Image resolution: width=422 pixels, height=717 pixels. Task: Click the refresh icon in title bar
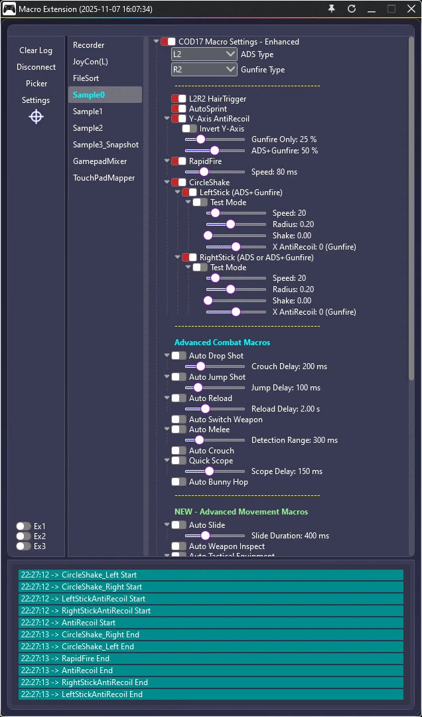coord(352,9)
